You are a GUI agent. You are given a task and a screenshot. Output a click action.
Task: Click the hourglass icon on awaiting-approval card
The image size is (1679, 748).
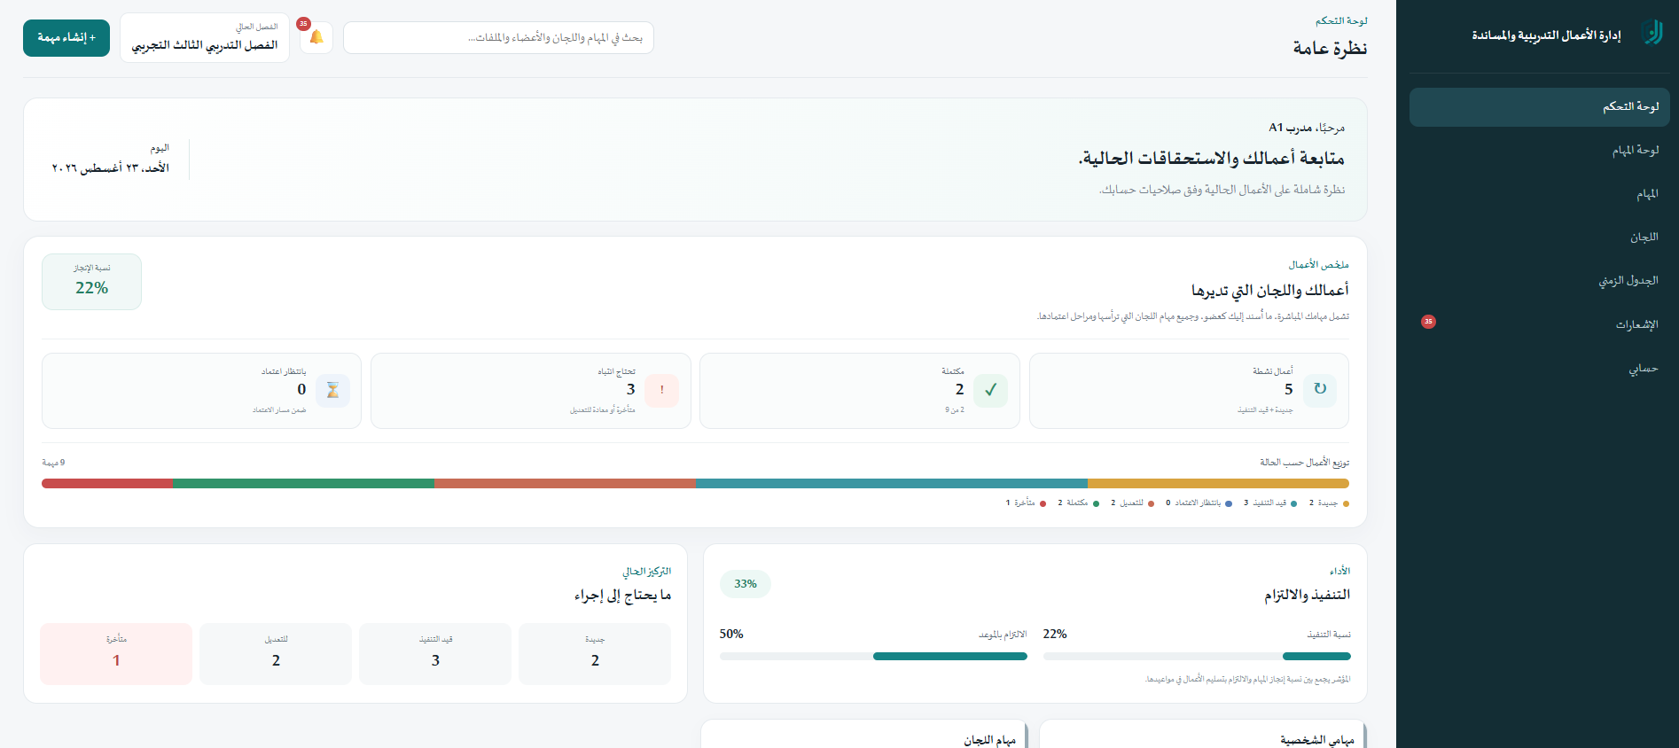click(332, 390)
